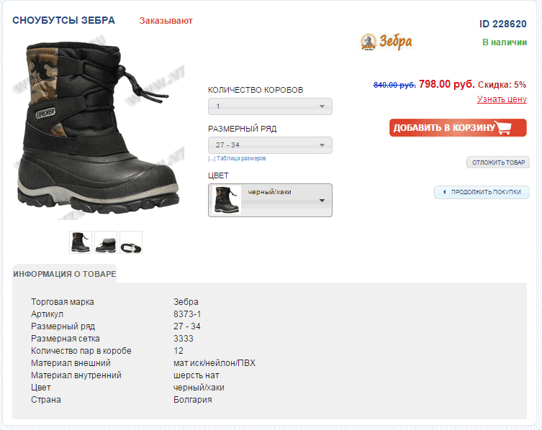This screenshot has width=542, height=430.
Task: Click material value мат иск/нейлон/ПВХ
Action: 214,363
